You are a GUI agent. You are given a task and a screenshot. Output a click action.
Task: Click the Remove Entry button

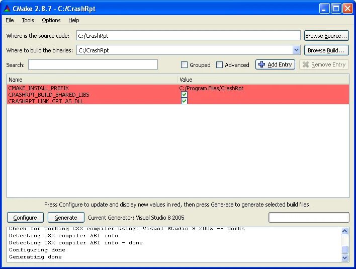pyautogui.click(x=324, y=64)
